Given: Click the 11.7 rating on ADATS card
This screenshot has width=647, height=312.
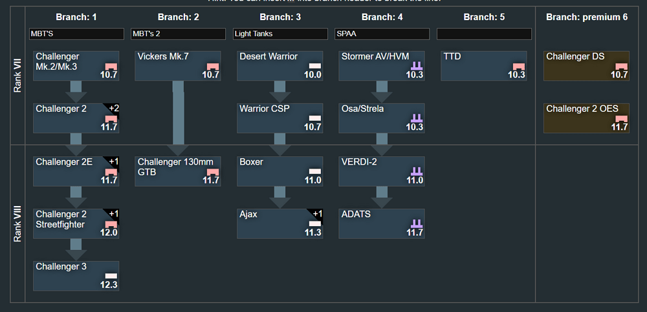Looking at the screenshot, I should coord(415,233).
